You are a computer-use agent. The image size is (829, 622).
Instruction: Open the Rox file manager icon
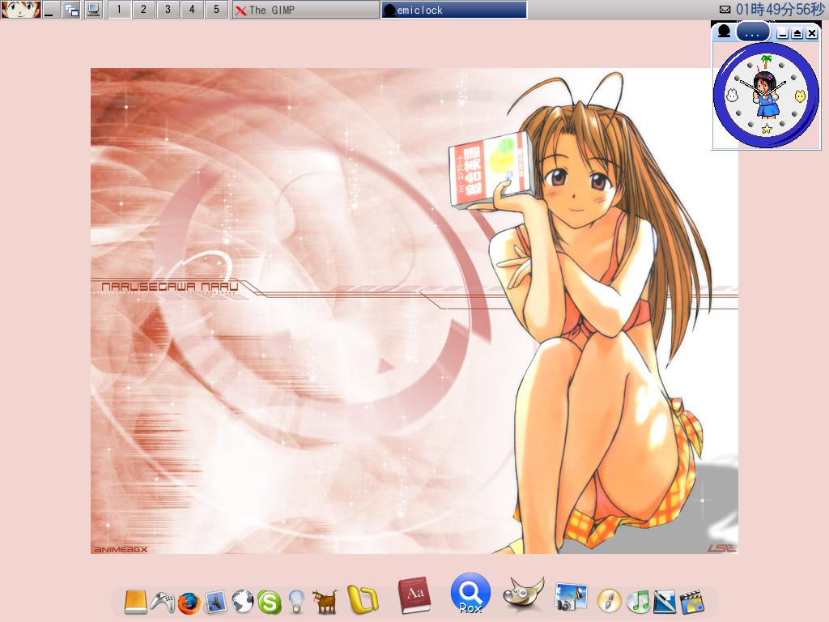470,594
